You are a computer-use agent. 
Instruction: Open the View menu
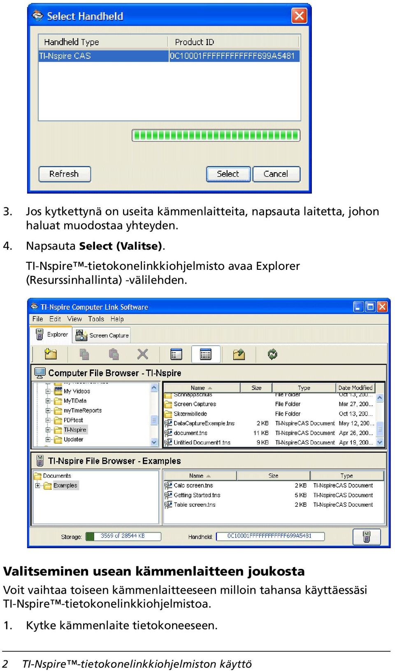click(74, 319)
